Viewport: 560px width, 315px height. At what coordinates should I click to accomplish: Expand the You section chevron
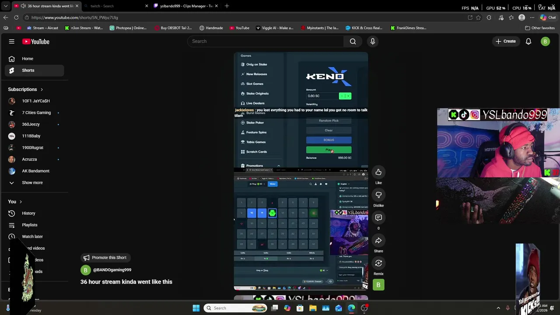coord(21,202)
